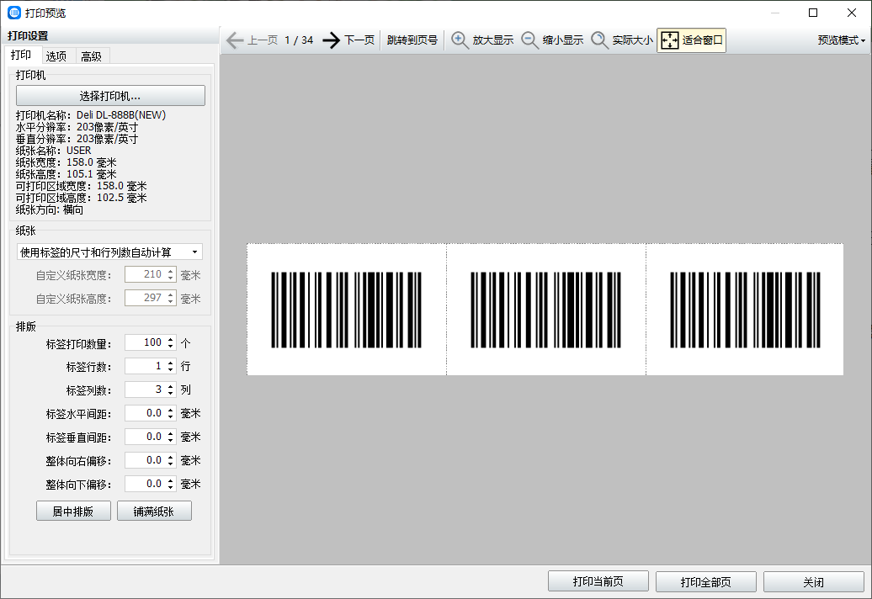The width and height of the screenshot is (872, 599).
Task: Click the 居中排版 button
Action: coord(73,511)
